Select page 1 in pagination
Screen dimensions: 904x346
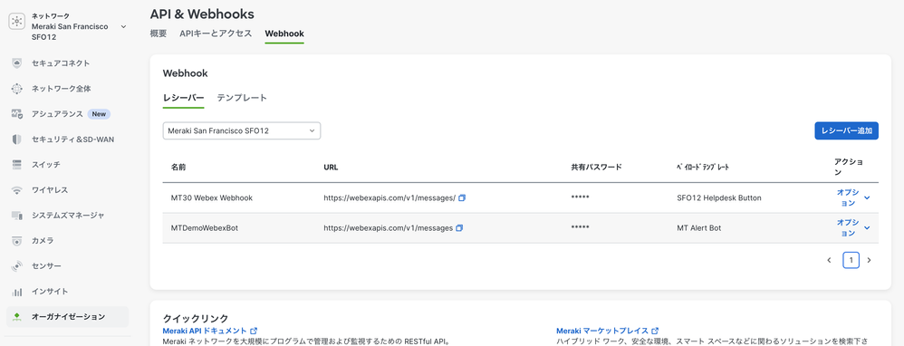pos(851,260)
